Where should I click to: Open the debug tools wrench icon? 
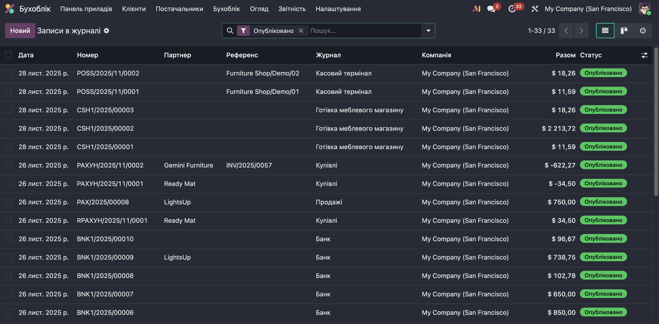[534, 9]
